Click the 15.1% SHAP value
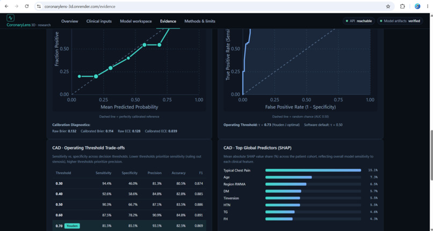This screenshot has width=433, height=231. pyautogui.click(x=373, y=170)
